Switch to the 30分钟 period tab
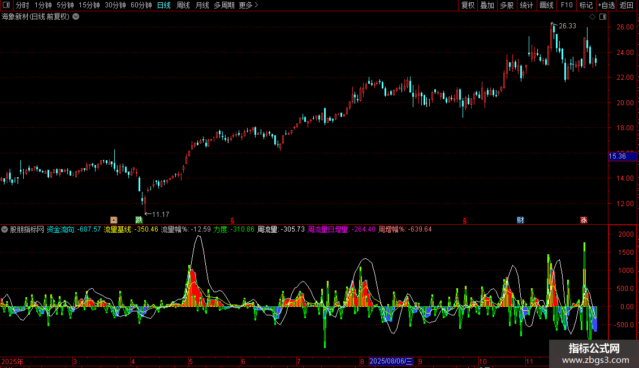 115,5
